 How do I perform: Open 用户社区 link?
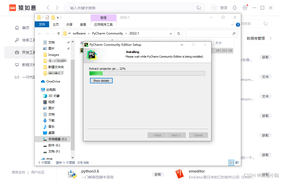pos(38,173)
